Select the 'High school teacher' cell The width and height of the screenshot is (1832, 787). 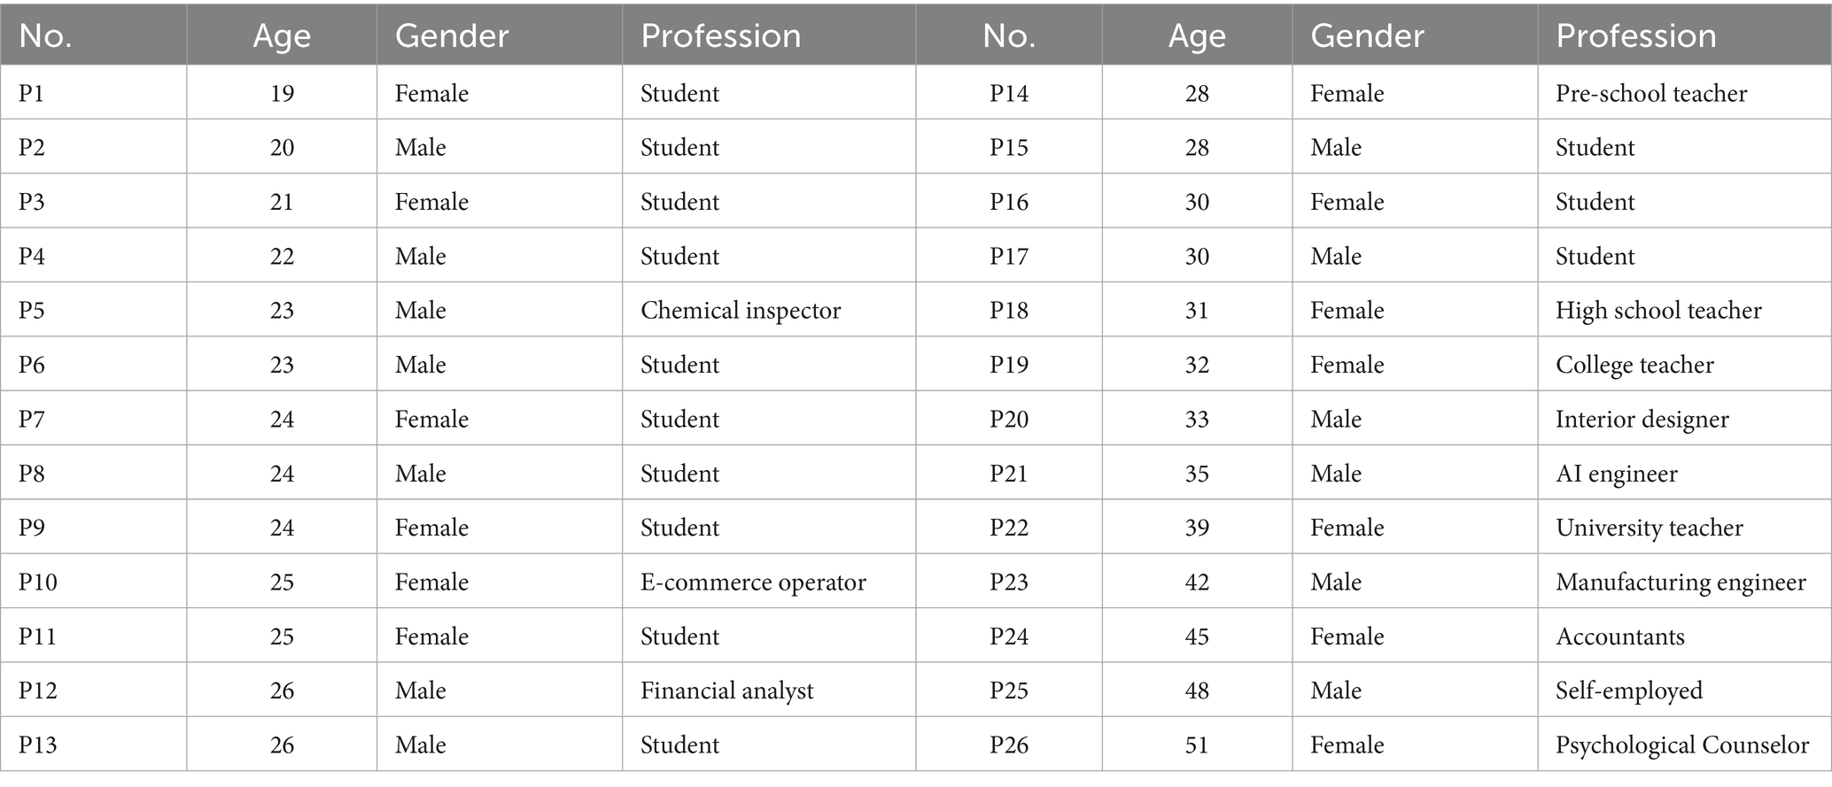[x=1658, y=311]
